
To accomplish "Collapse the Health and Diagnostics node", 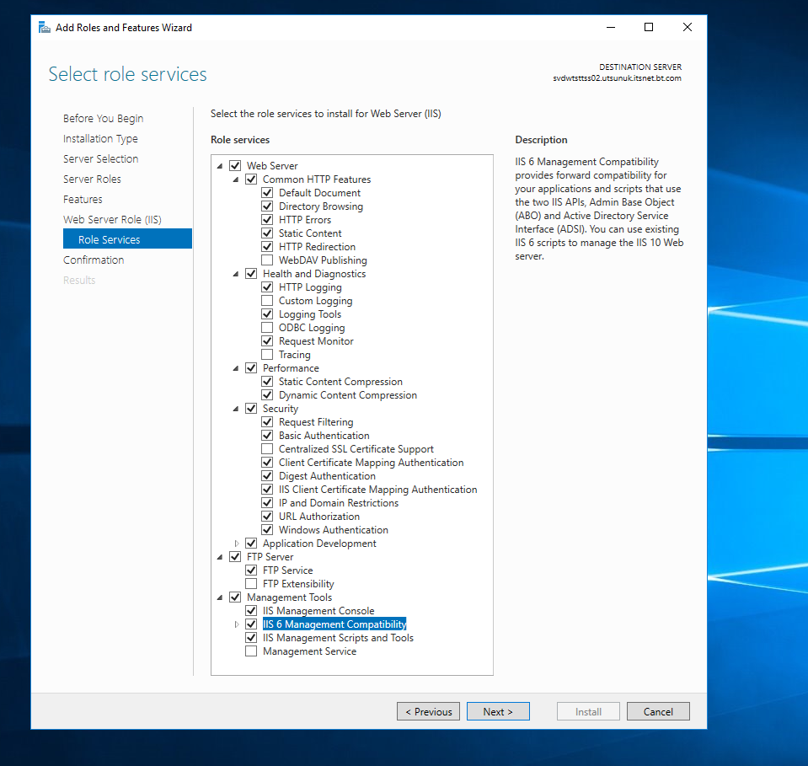I will (236, 274).
